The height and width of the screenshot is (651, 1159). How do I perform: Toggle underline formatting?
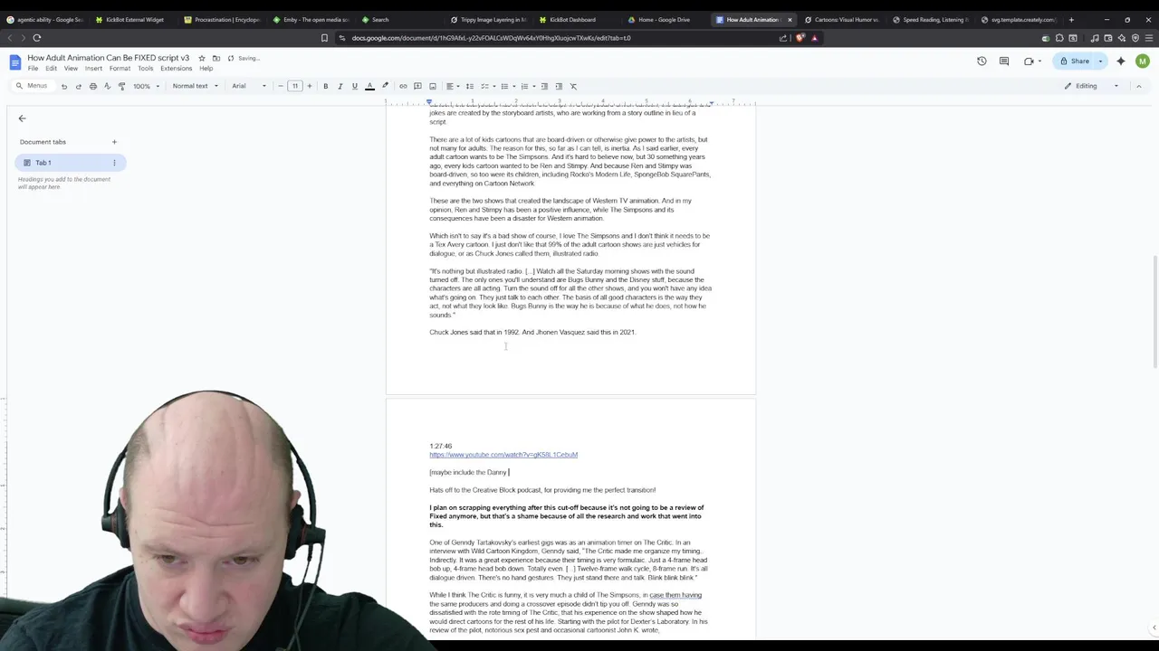[354, 86]
